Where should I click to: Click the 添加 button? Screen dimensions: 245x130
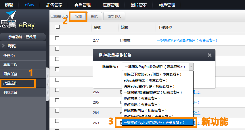(x=78, y=16)
